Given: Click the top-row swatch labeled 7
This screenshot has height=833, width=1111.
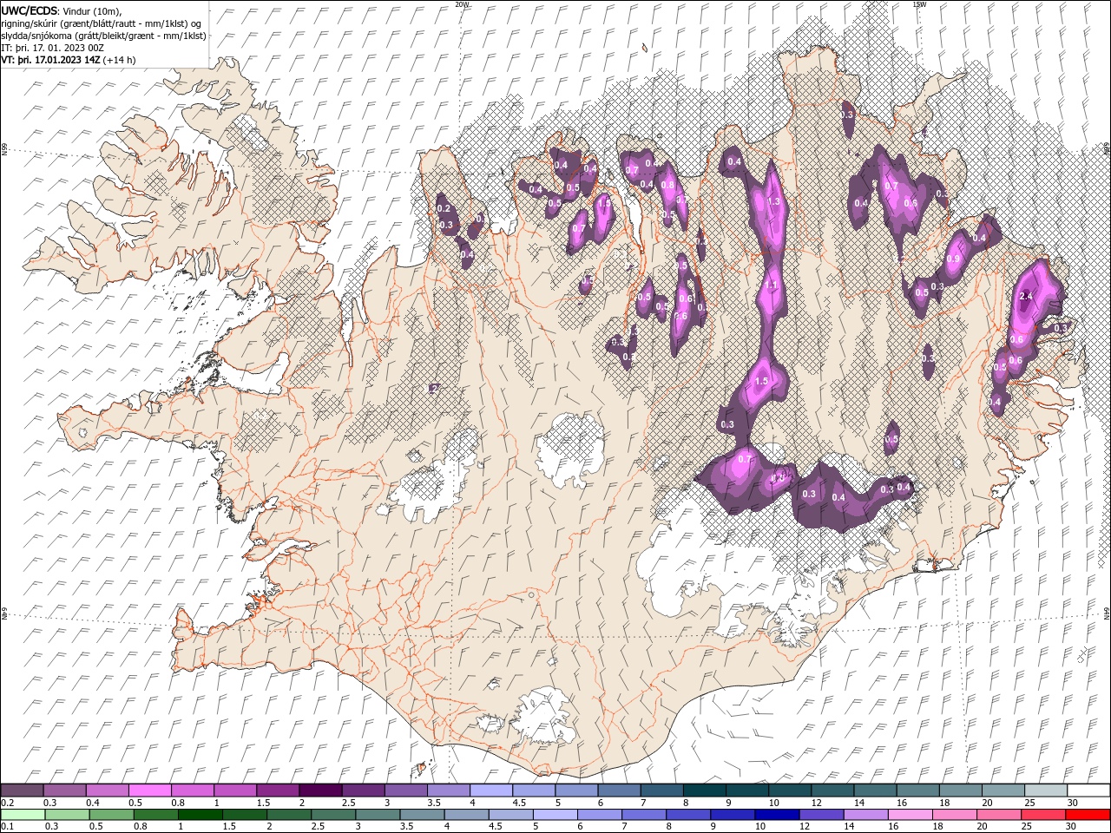Looking at the screenshot, I should [661, 790].
